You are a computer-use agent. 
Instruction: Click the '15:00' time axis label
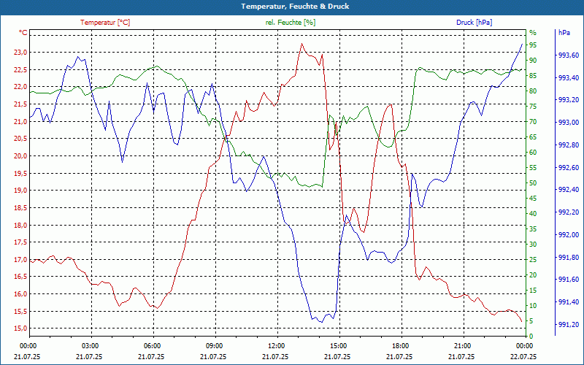[x=339, y=345]
